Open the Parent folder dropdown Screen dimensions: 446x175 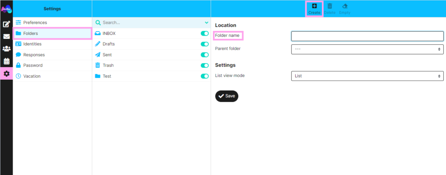click(x=367, y=49)
